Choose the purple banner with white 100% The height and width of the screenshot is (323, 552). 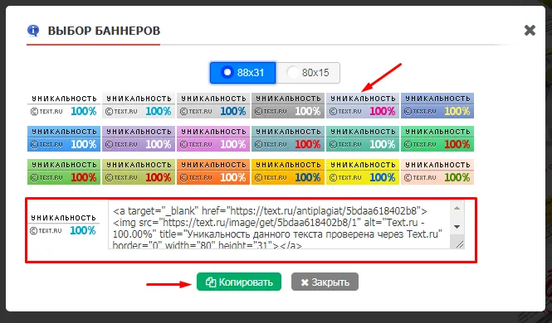139,138
